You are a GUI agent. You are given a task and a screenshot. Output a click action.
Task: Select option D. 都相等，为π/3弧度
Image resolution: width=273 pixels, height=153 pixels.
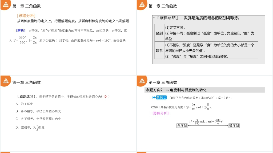tap(30, 128)
